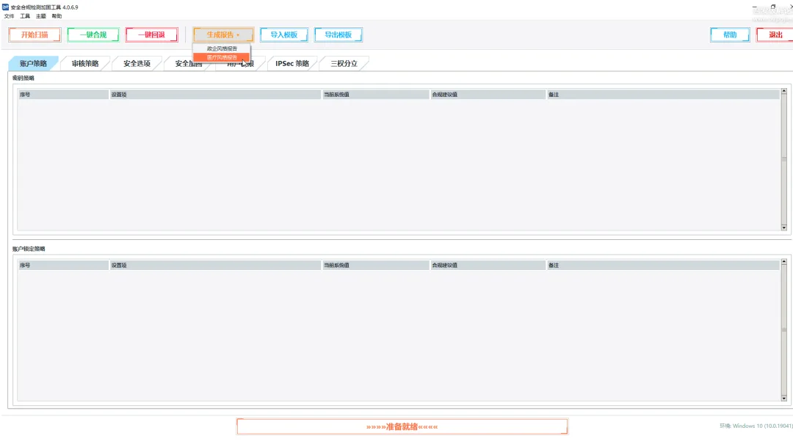
Task: Click the 导入模板 button
Action: click(x=283, y=35)
